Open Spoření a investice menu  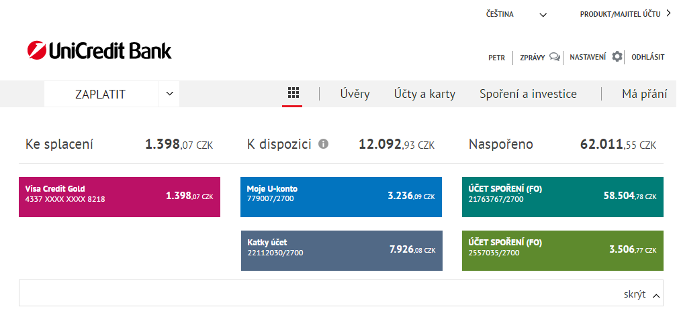click(x=528, y=94)
